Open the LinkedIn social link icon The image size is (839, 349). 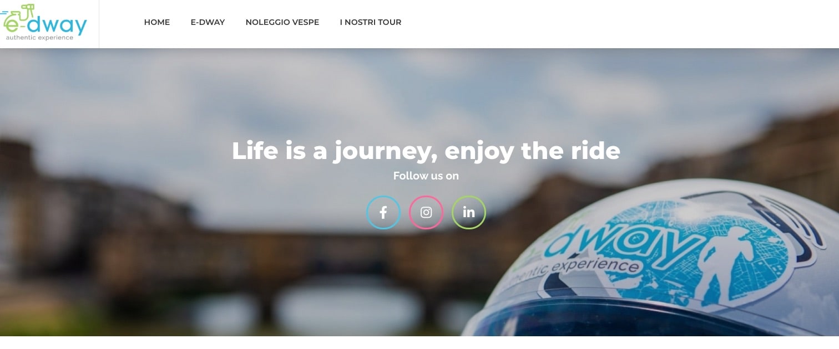pos(469,212)
